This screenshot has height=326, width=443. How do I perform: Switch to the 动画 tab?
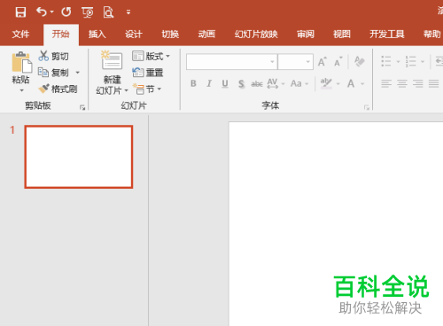[206, 35]
